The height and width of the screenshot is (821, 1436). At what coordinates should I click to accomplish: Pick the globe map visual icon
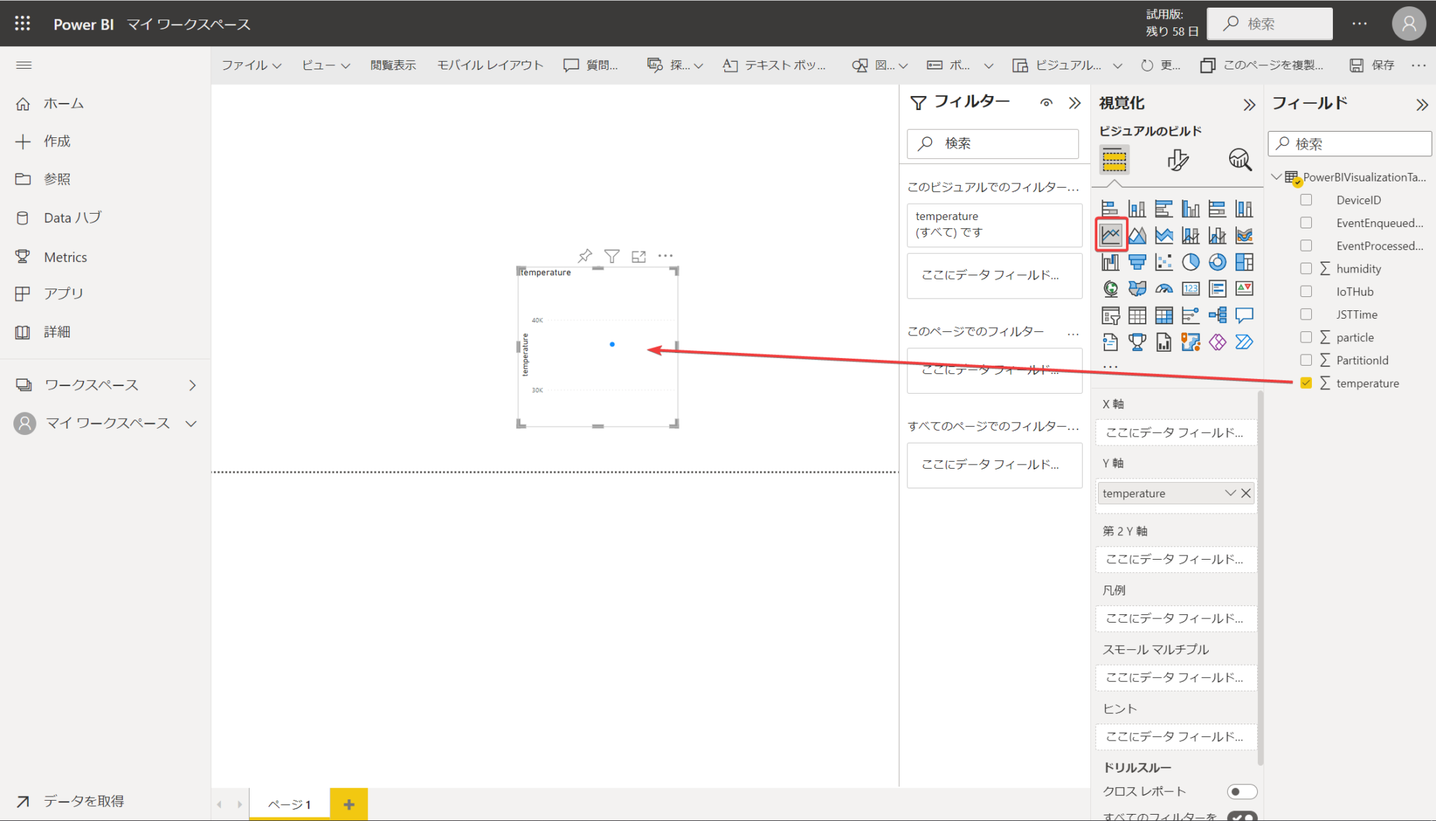point(1111,289)
